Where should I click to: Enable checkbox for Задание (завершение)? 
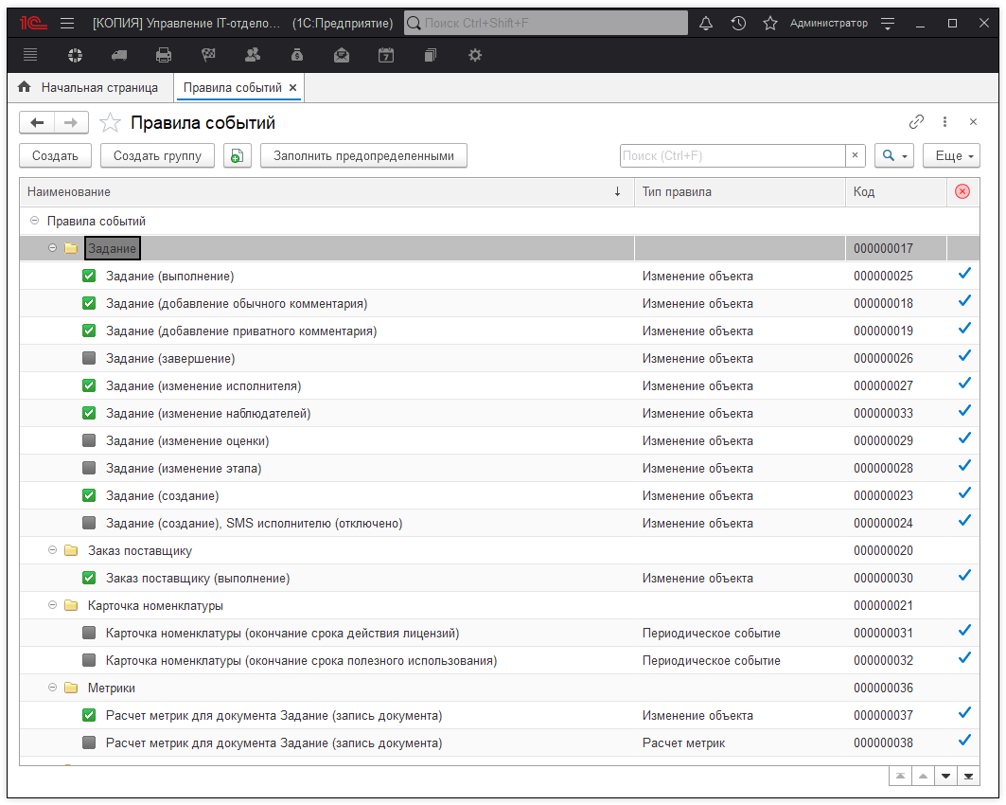(x=89, y=359)
